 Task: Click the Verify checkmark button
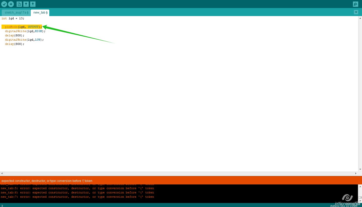click(x=4, y=4)
